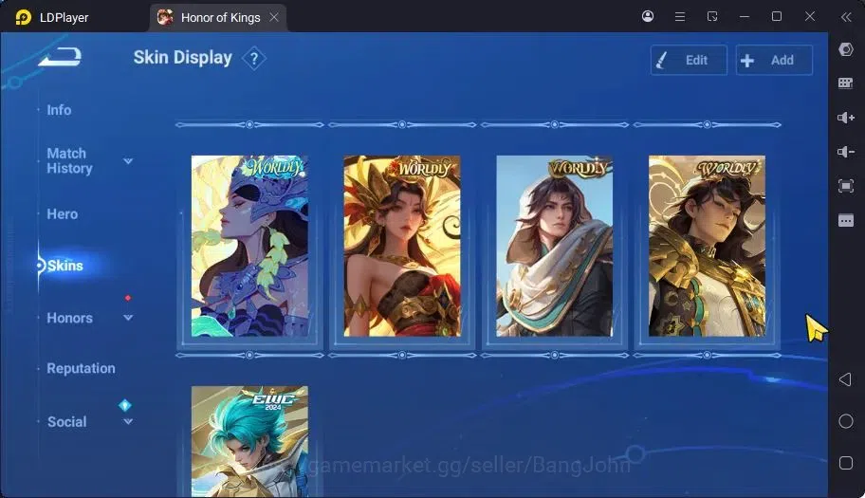This screenshot has height=498, width=865.
Task: Open the LDPlayer hamburger menu
Action: (680, 16)
